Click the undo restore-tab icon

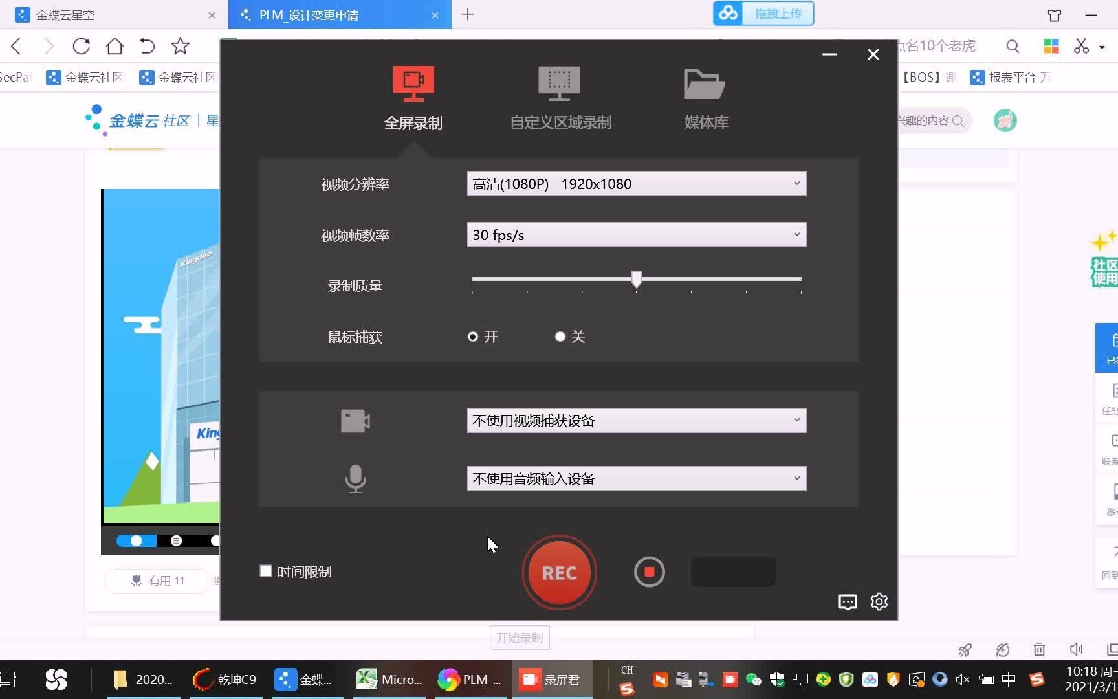coord(147,46)
